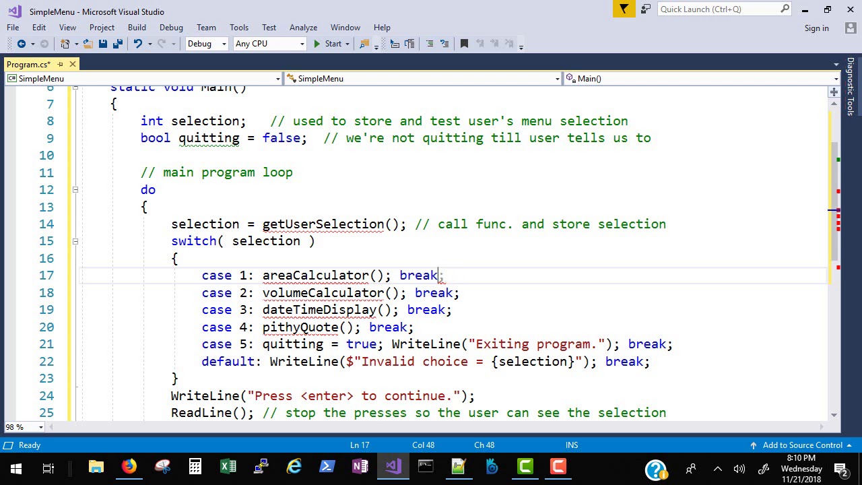Click the Navigate Backward arrow icon

tap(22, 44)
